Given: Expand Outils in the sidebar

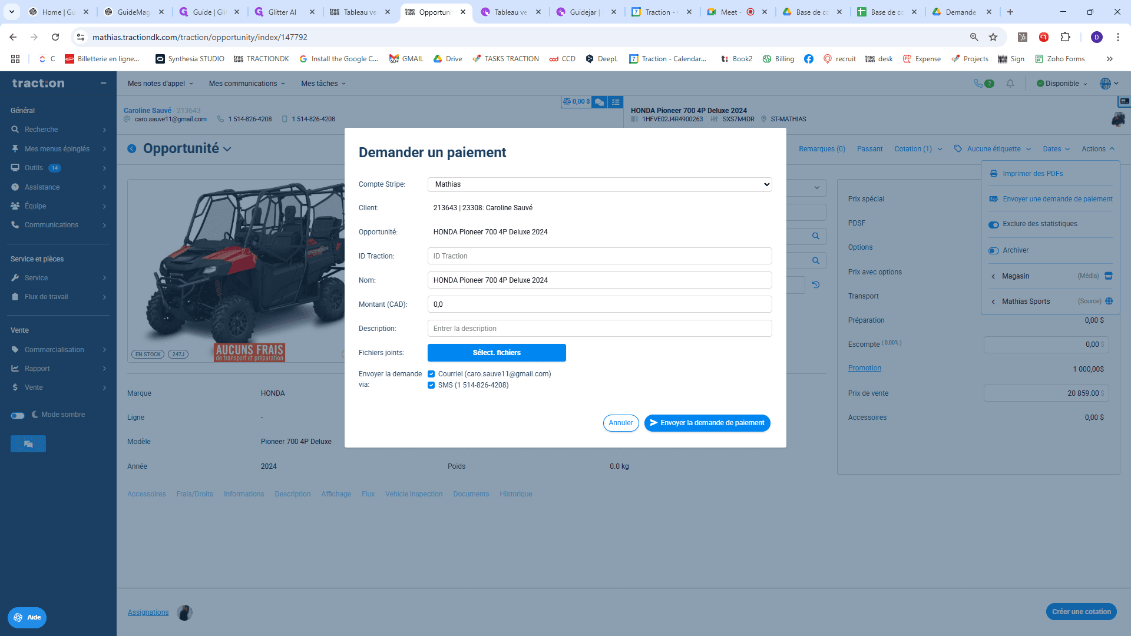Looking at the screenshot, I should (x=58, y=168).
